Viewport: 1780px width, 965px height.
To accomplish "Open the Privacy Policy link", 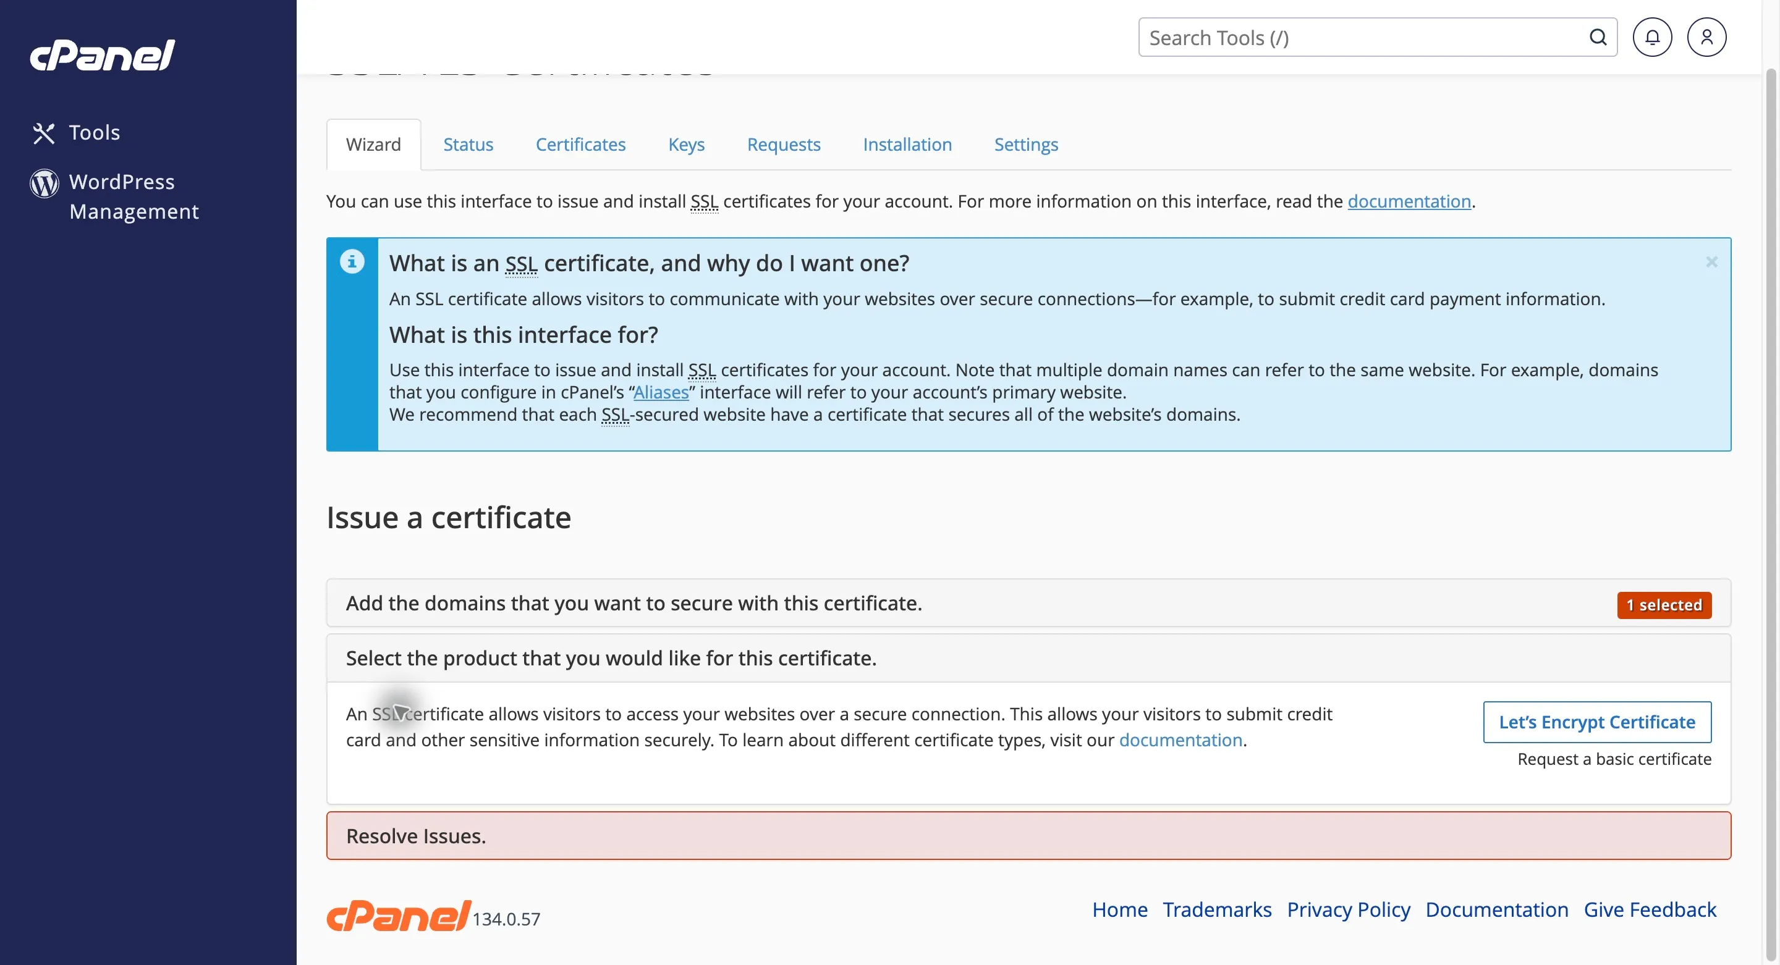I will coord(1348,910).
